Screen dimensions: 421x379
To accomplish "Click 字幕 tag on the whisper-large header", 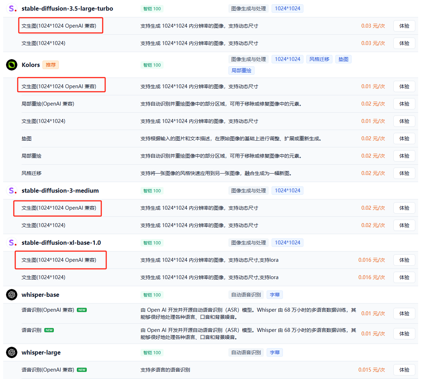I will pos(275,352).
